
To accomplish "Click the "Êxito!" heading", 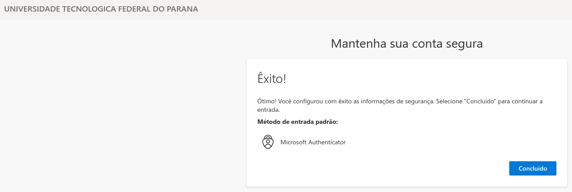I will [x=272, y=79].
